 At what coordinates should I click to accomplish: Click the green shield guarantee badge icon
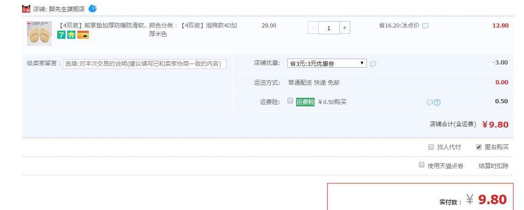(71, 35)
